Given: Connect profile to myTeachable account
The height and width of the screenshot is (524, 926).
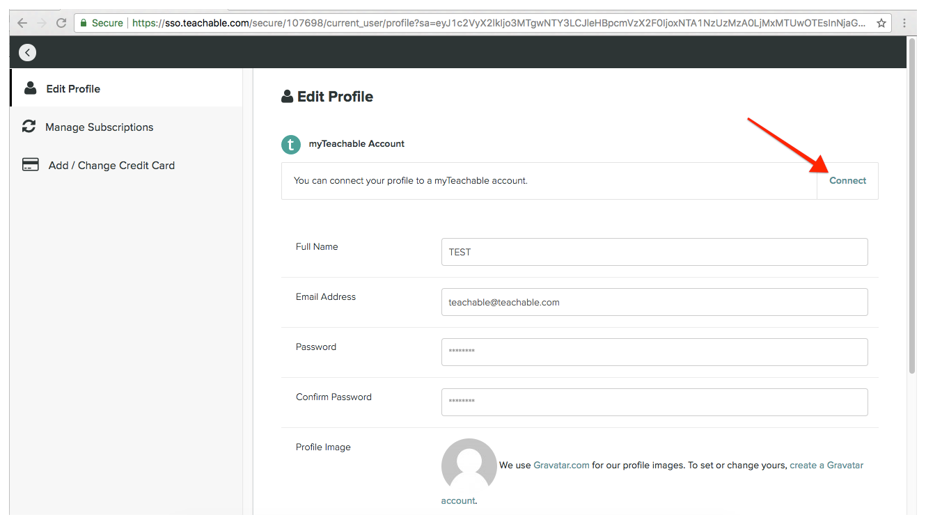Looking at the screenshot, I should click(847, 180).
